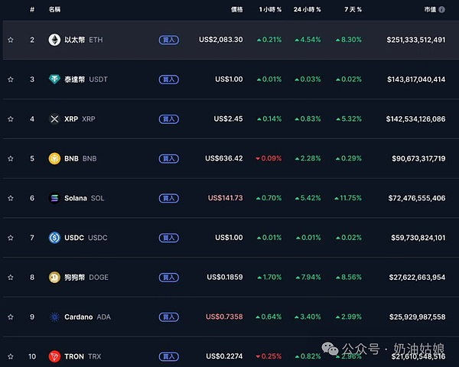Click the Cardano ADA logo

pos(54,317)
